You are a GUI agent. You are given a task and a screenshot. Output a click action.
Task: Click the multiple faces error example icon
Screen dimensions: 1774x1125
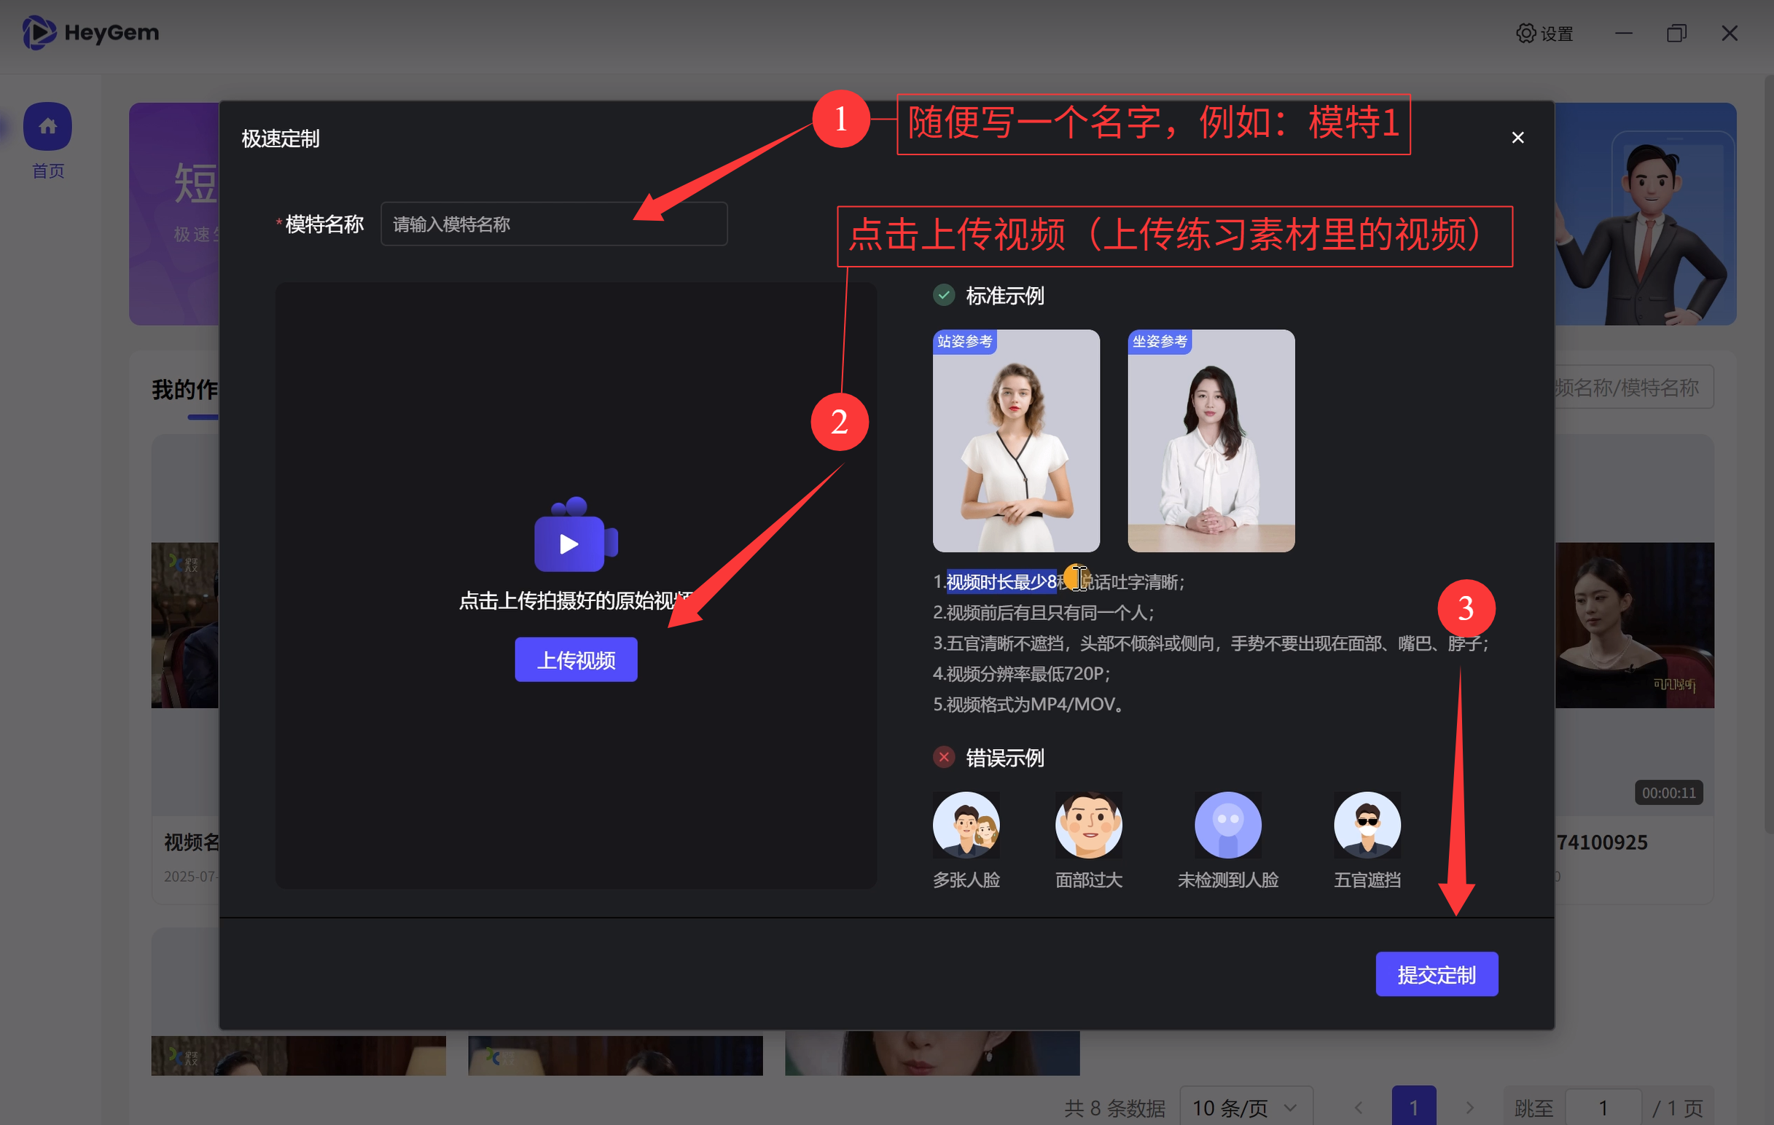click(966, 825)
